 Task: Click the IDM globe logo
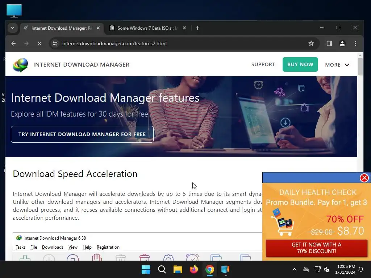pyautogui.click(x=20, y=65)
